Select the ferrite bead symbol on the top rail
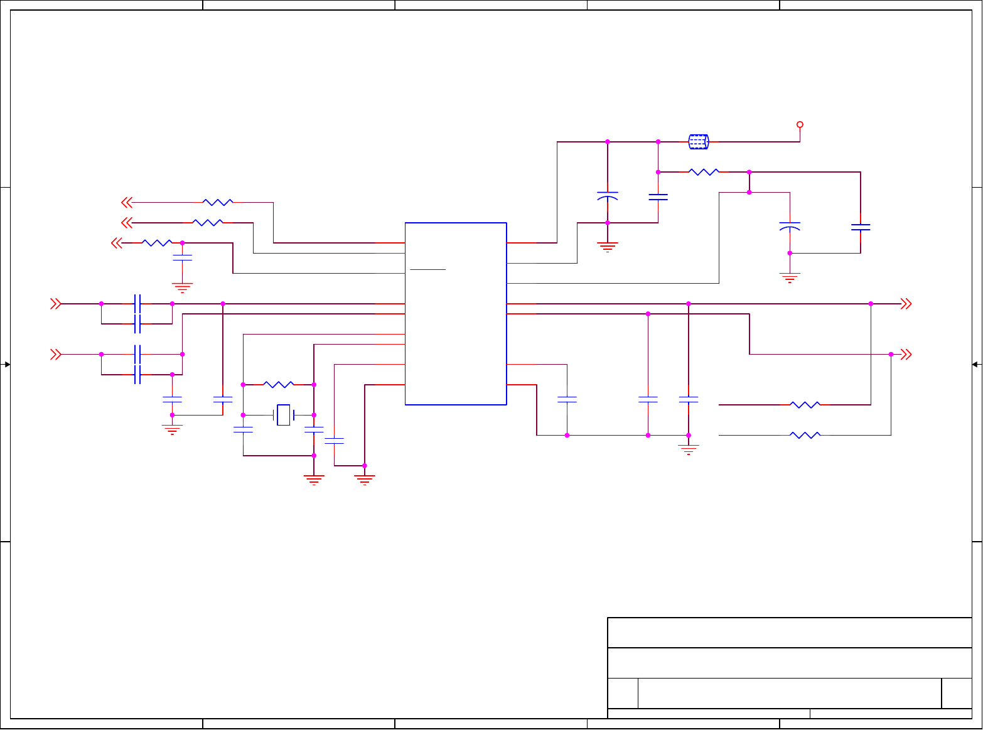Screen dimensions: 983x730 [x=699, y=142]
